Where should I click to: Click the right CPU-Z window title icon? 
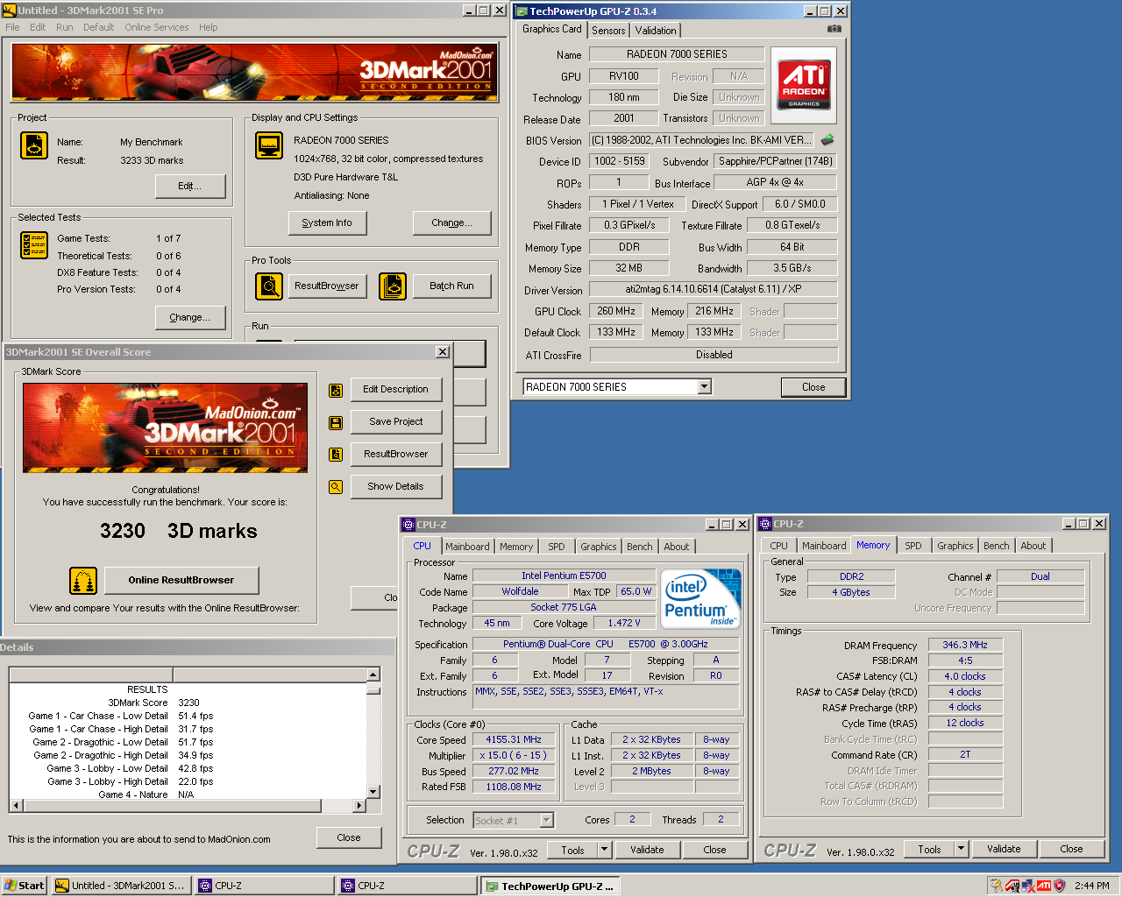pos(765,524)
